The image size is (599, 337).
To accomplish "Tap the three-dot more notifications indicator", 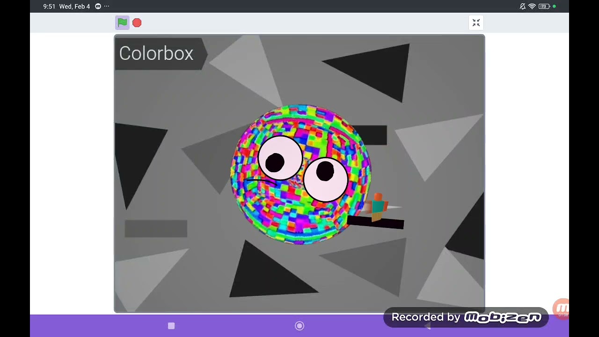I will click(x=107, y=7).
